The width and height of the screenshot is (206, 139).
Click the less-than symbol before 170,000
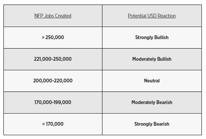(x=44, y=124)
